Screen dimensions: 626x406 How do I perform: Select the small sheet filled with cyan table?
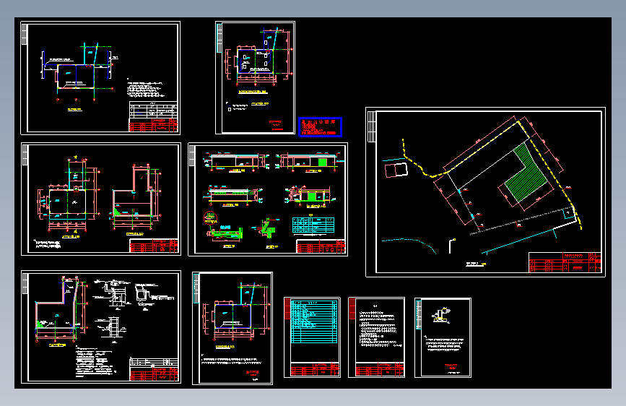coord(312,337)
